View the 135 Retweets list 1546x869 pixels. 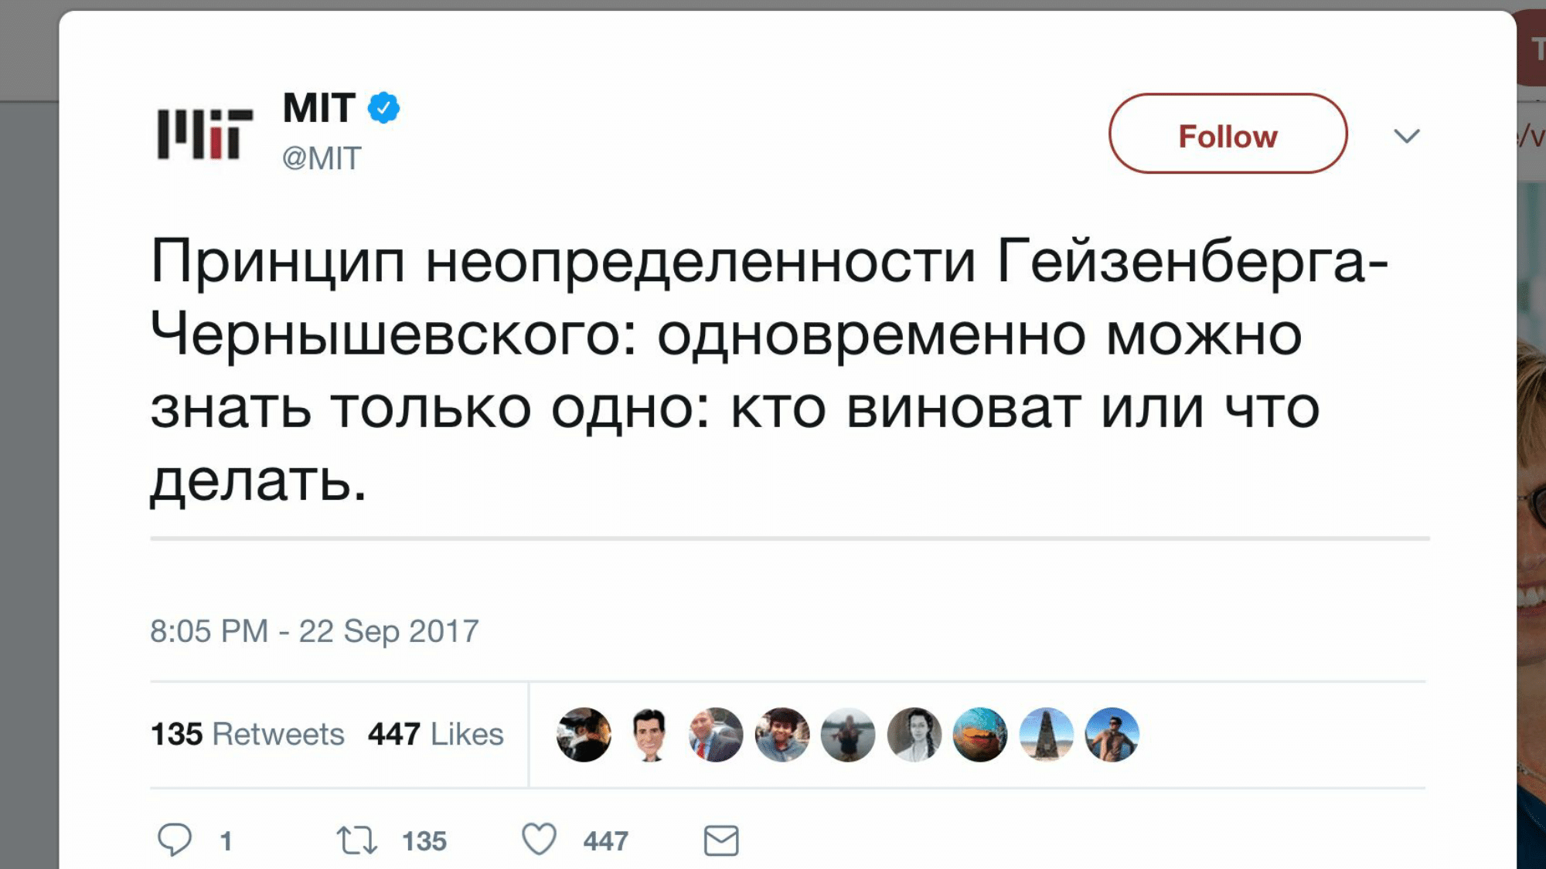click(247, 734)
